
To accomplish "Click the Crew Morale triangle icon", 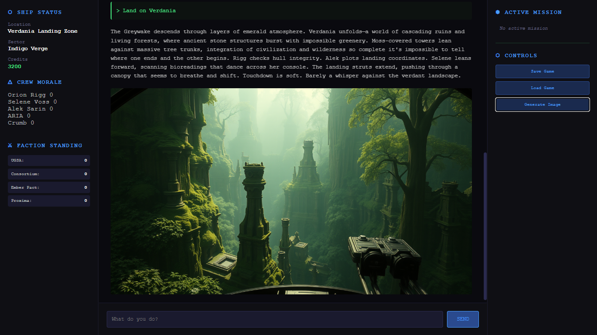I will coord(10,82).
